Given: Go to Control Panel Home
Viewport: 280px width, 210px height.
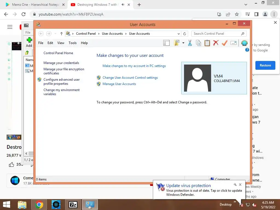Looking at the screenshot, I should [58, 53].
